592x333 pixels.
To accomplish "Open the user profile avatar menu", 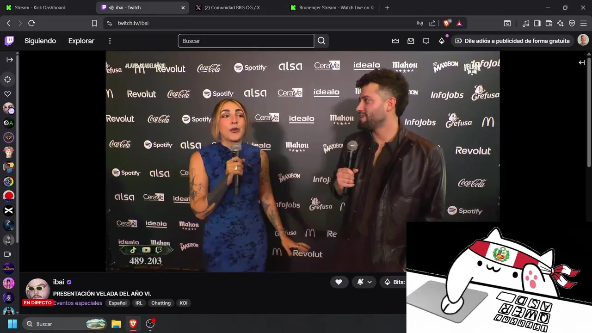I will point(583,41).
